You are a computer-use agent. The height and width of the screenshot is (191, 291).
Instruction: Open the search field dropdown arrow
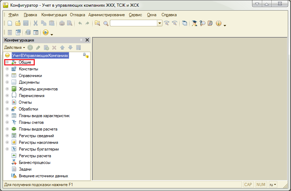point(160,23)
